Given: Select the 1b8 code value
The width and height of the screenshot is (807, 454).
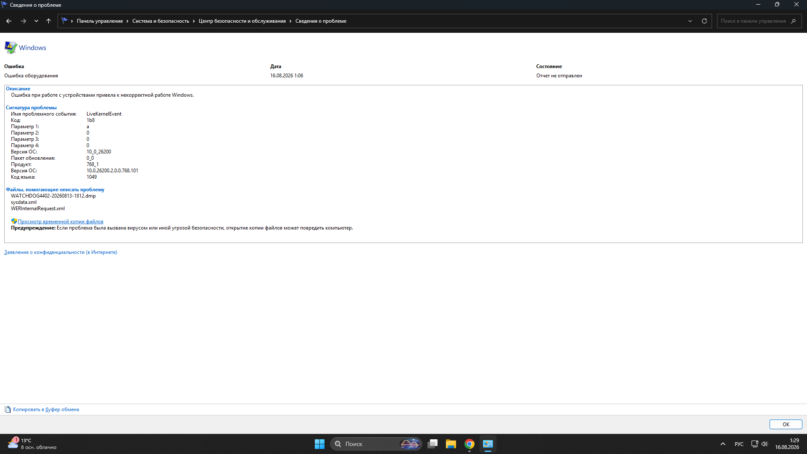Looking at the screenshot, I should pyautogui.click(x=90, y=120).
